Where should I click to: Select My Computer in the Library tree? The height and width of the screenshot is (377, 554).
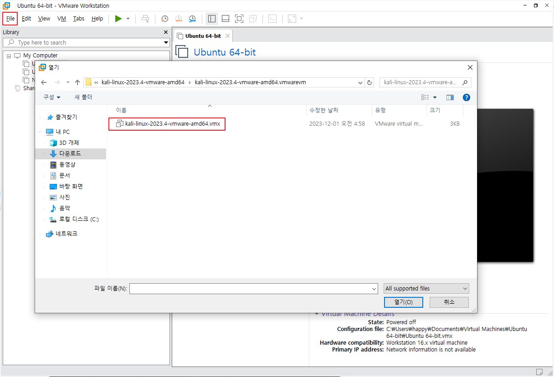[40, 56]
